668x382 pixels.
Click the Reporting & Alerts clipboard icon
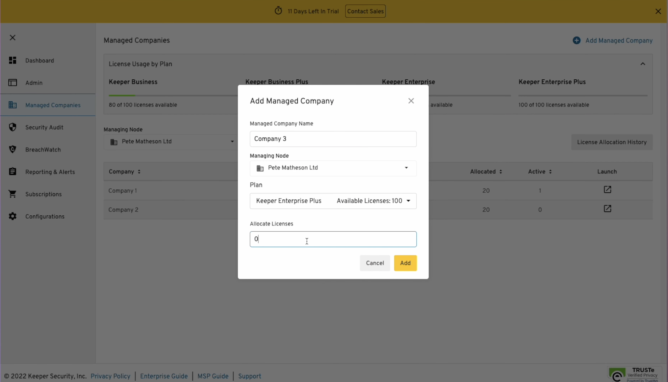[13, 172]
